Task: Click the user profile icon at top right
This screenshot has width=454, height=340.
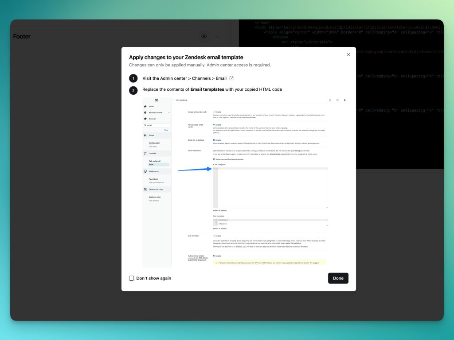Action: (x=344, y=100)
